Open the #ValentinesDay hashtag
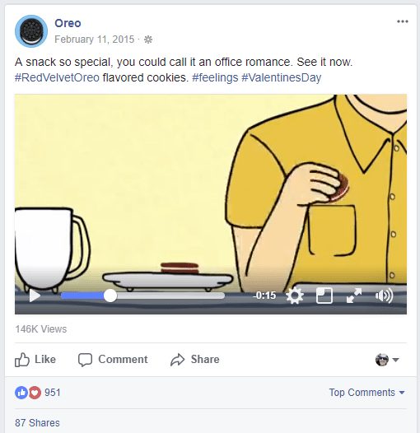420x433 pixels. pyautogui.click(x=282, y=77)
